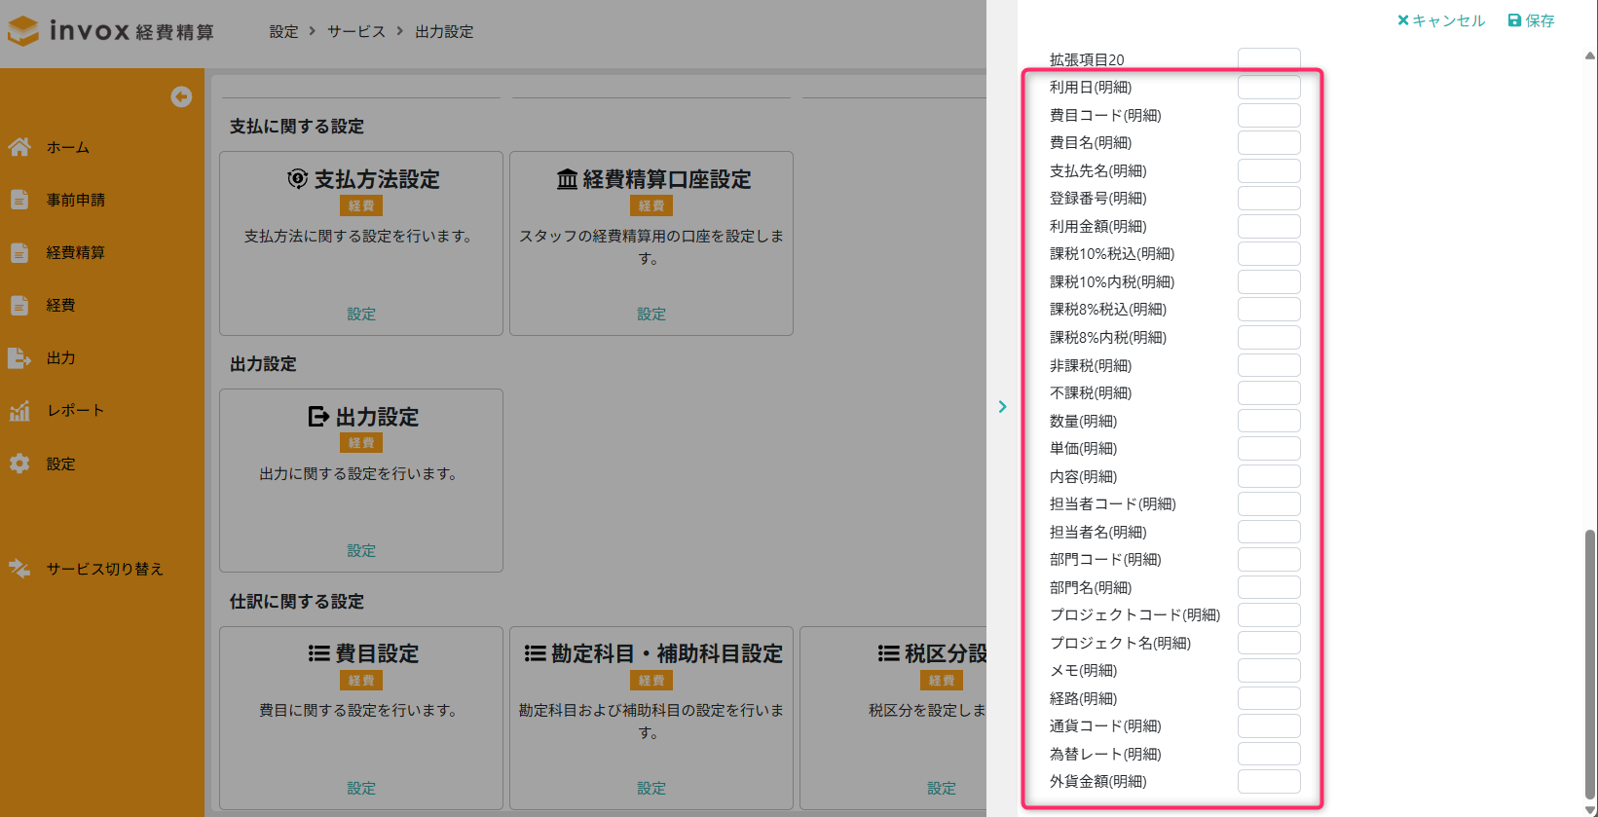This screenshot has height=817, width=1598.
Task: Click the 通貨コード(明細) input field
Action: coord(1269,725)
